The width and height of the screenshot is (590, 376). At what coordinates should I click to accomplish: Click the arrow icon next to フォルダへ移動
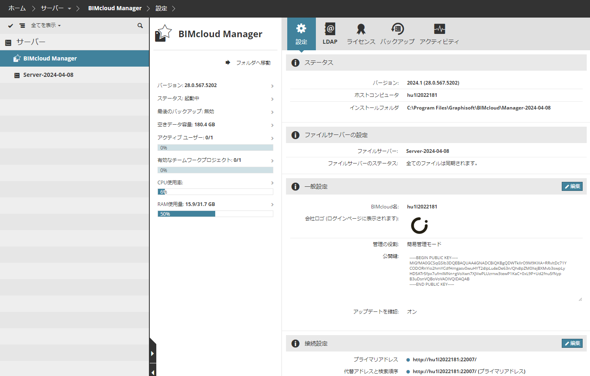coord(228,63)
